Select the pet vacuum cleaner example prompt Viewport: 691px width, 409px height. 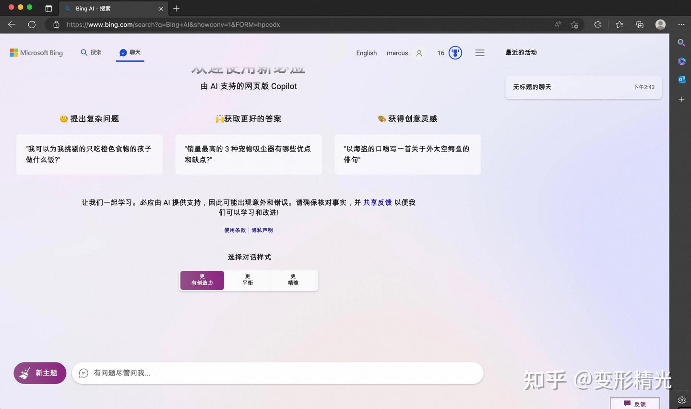tap(248, 154)
